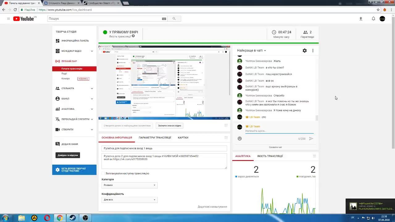Click the browser address bar URL

[65, 10]
